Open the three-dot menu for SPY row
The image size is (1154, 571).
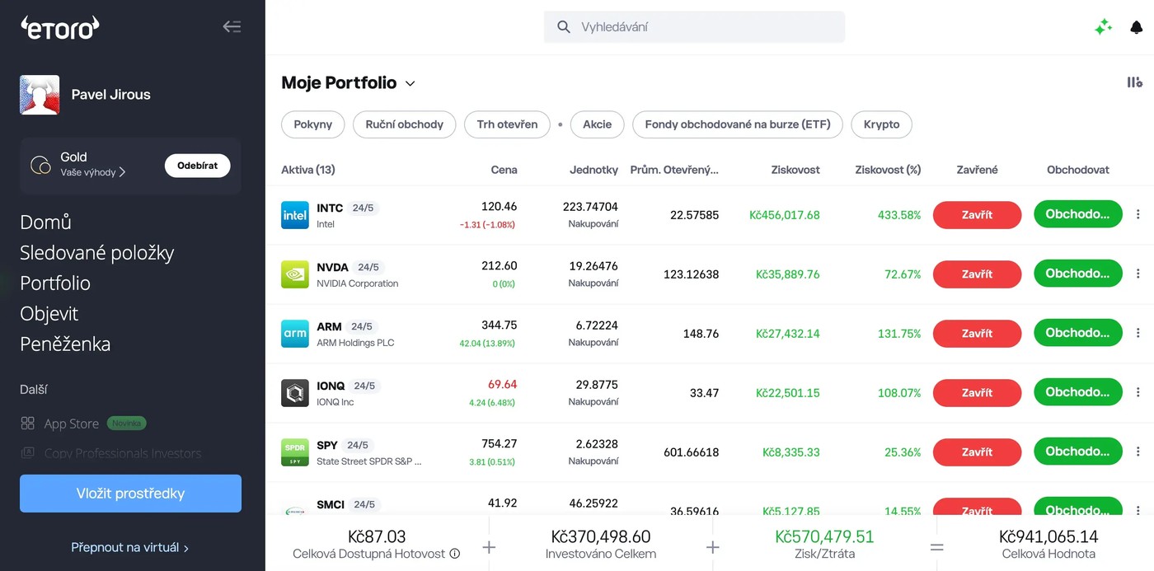(1138, 452)
